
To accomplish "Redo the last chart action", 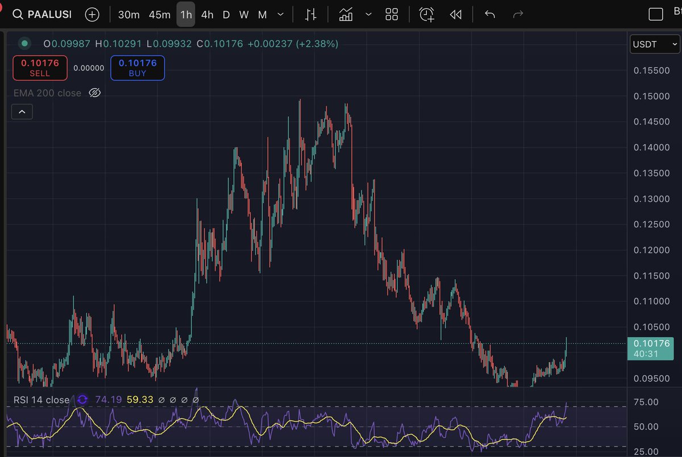I will [x=518, y=14].
